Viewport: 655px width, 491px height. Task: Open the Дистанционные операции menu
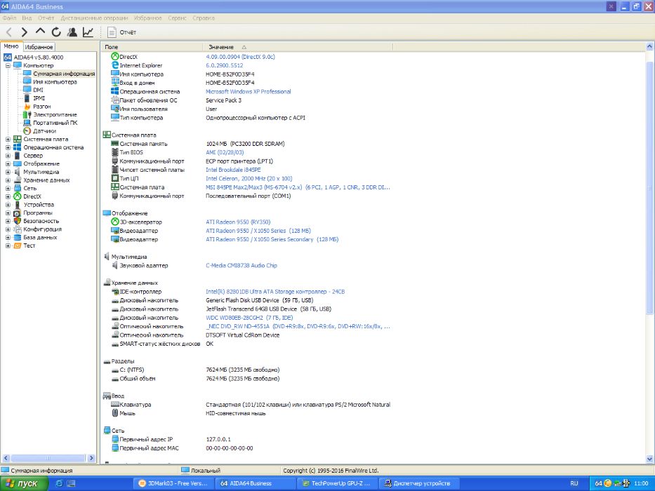(x=94, y=18)
